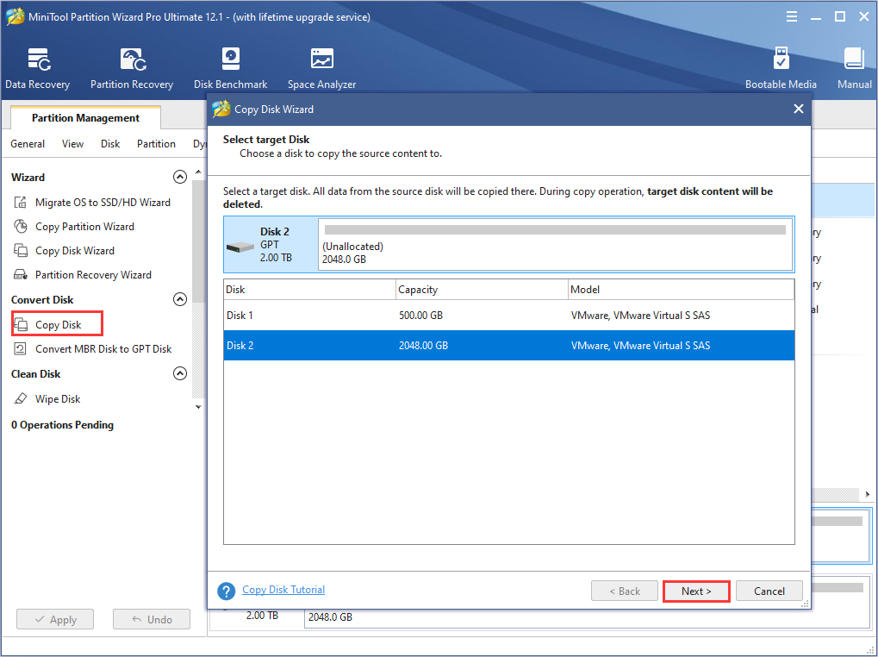The width and height of the screenshot is (878, 657).
Task: Click the Apply button
Action: click(55, 619)
